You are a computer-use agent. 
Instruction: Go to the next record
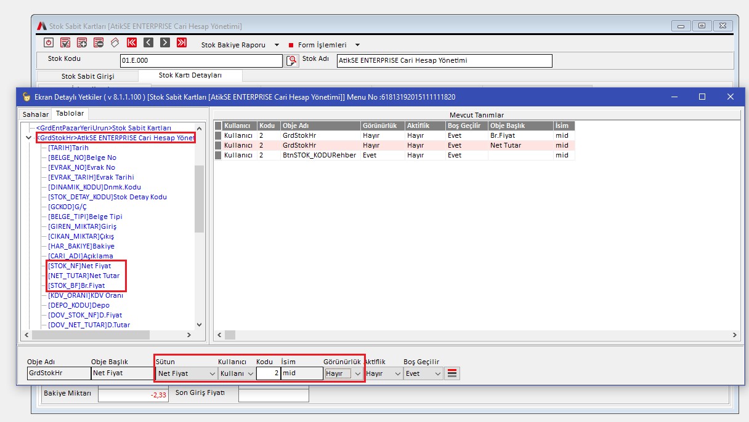click(165, 42)
